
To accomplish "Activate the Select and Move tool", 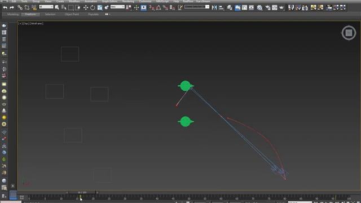I will pyautogui.click(x=86, y=8).
